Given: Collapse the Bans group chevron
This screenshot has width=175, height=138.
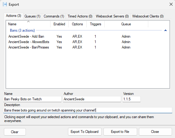Looking at the screenshot, I should [165, 30].
